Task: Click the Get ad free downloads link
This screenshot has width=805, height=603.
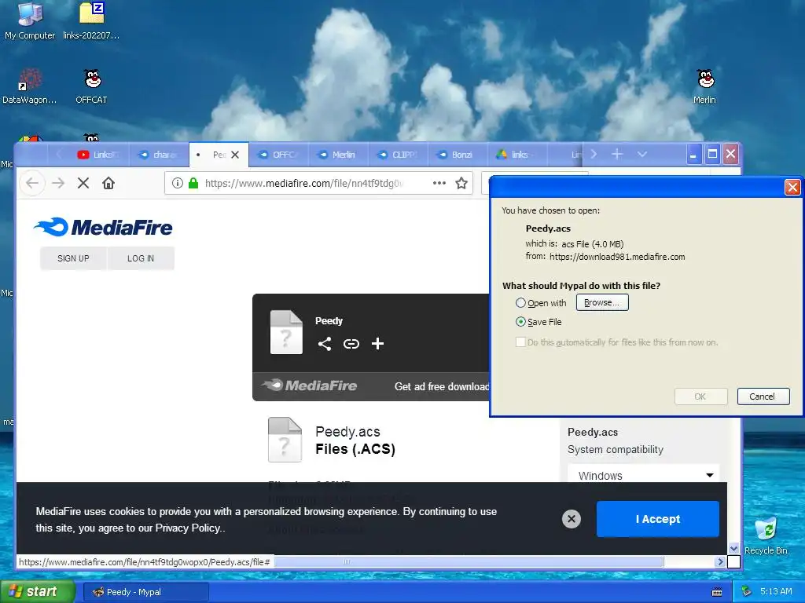Action: pos(442,386)
